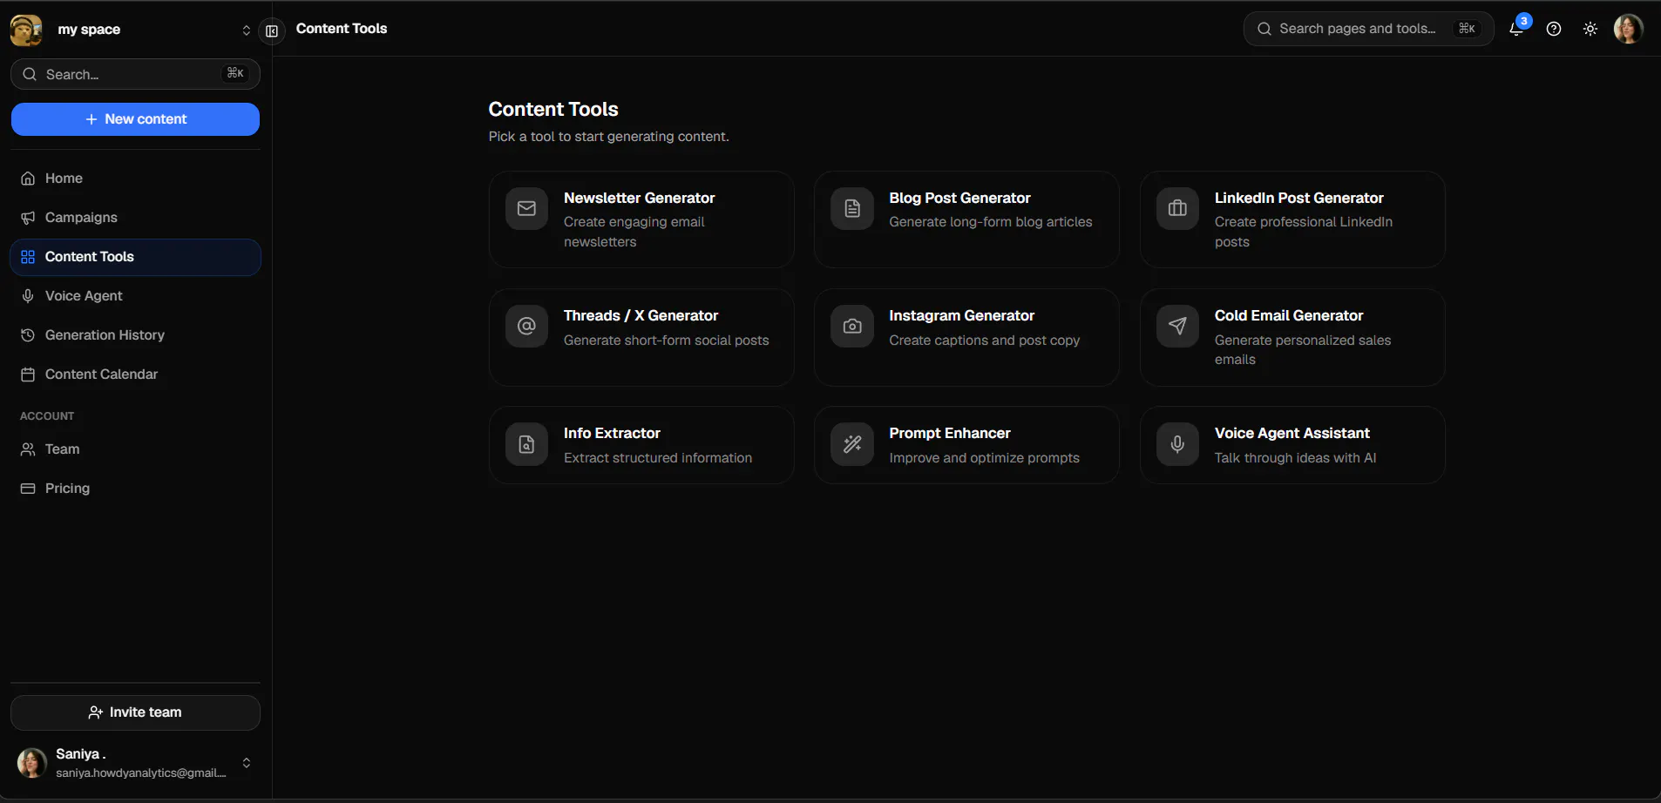This screenshot has width=1661, height=803.
Task: Open the help question mark icon
Action: (1554, 29)
